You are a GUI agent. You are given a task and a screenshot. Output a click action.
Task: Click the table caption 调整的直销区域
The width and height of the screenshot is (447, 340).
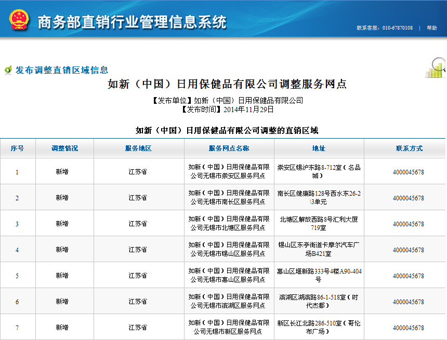[227, 130]
